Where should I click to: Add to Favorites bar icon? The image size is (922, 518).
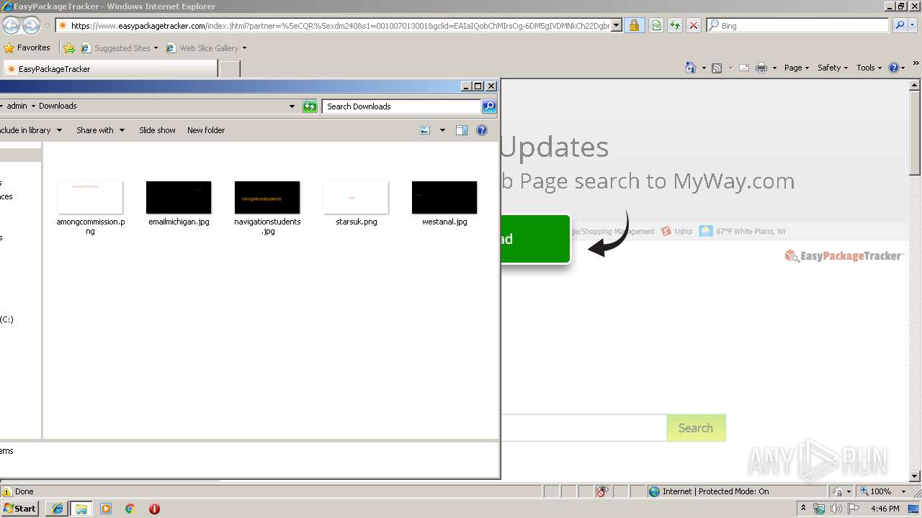click(x=68, y=48)
